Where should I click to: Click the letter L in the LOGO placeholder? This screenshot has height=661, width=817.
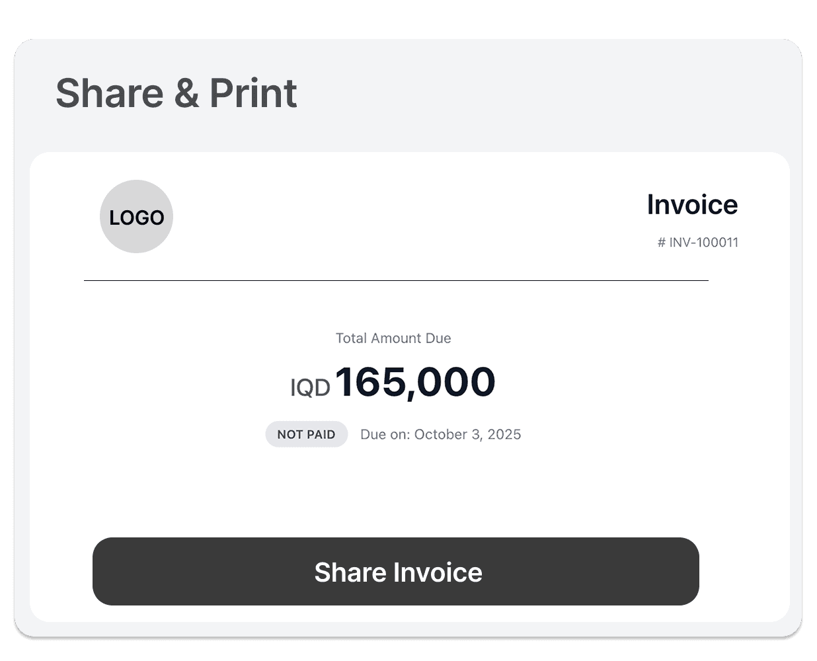click(x=115, y=217)
